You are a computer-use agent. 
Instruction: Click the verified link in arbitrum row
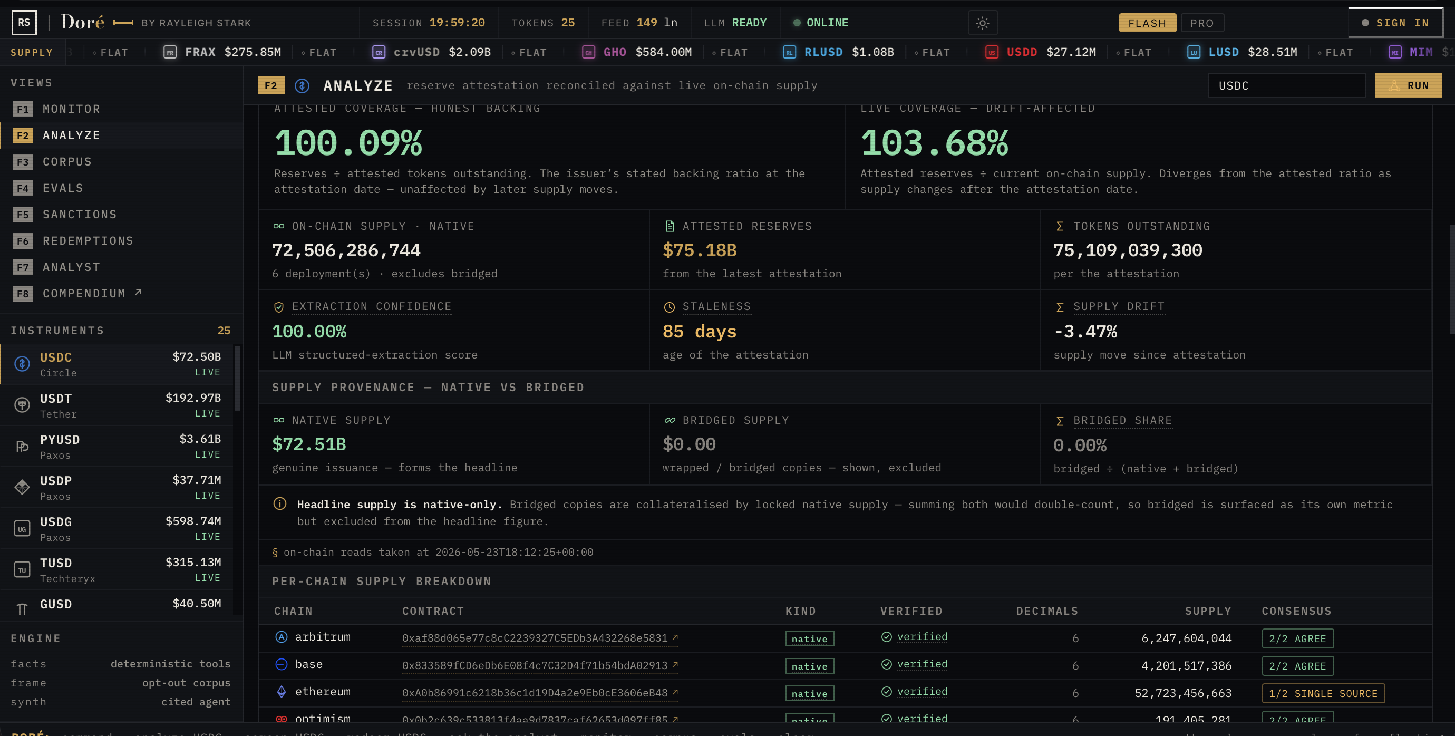point(922,637)
